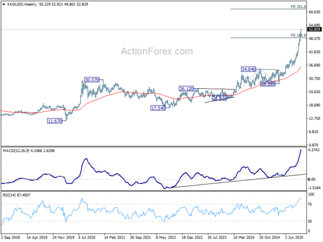The image size is (323, 242).
Task: Click the 30.070 price high label
Action: pos(93,80)
